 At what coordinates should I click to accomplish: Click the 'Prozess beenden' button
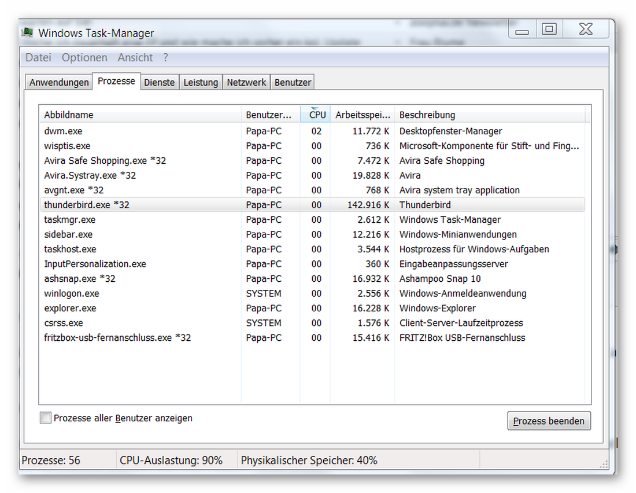[x=549, y=421]
